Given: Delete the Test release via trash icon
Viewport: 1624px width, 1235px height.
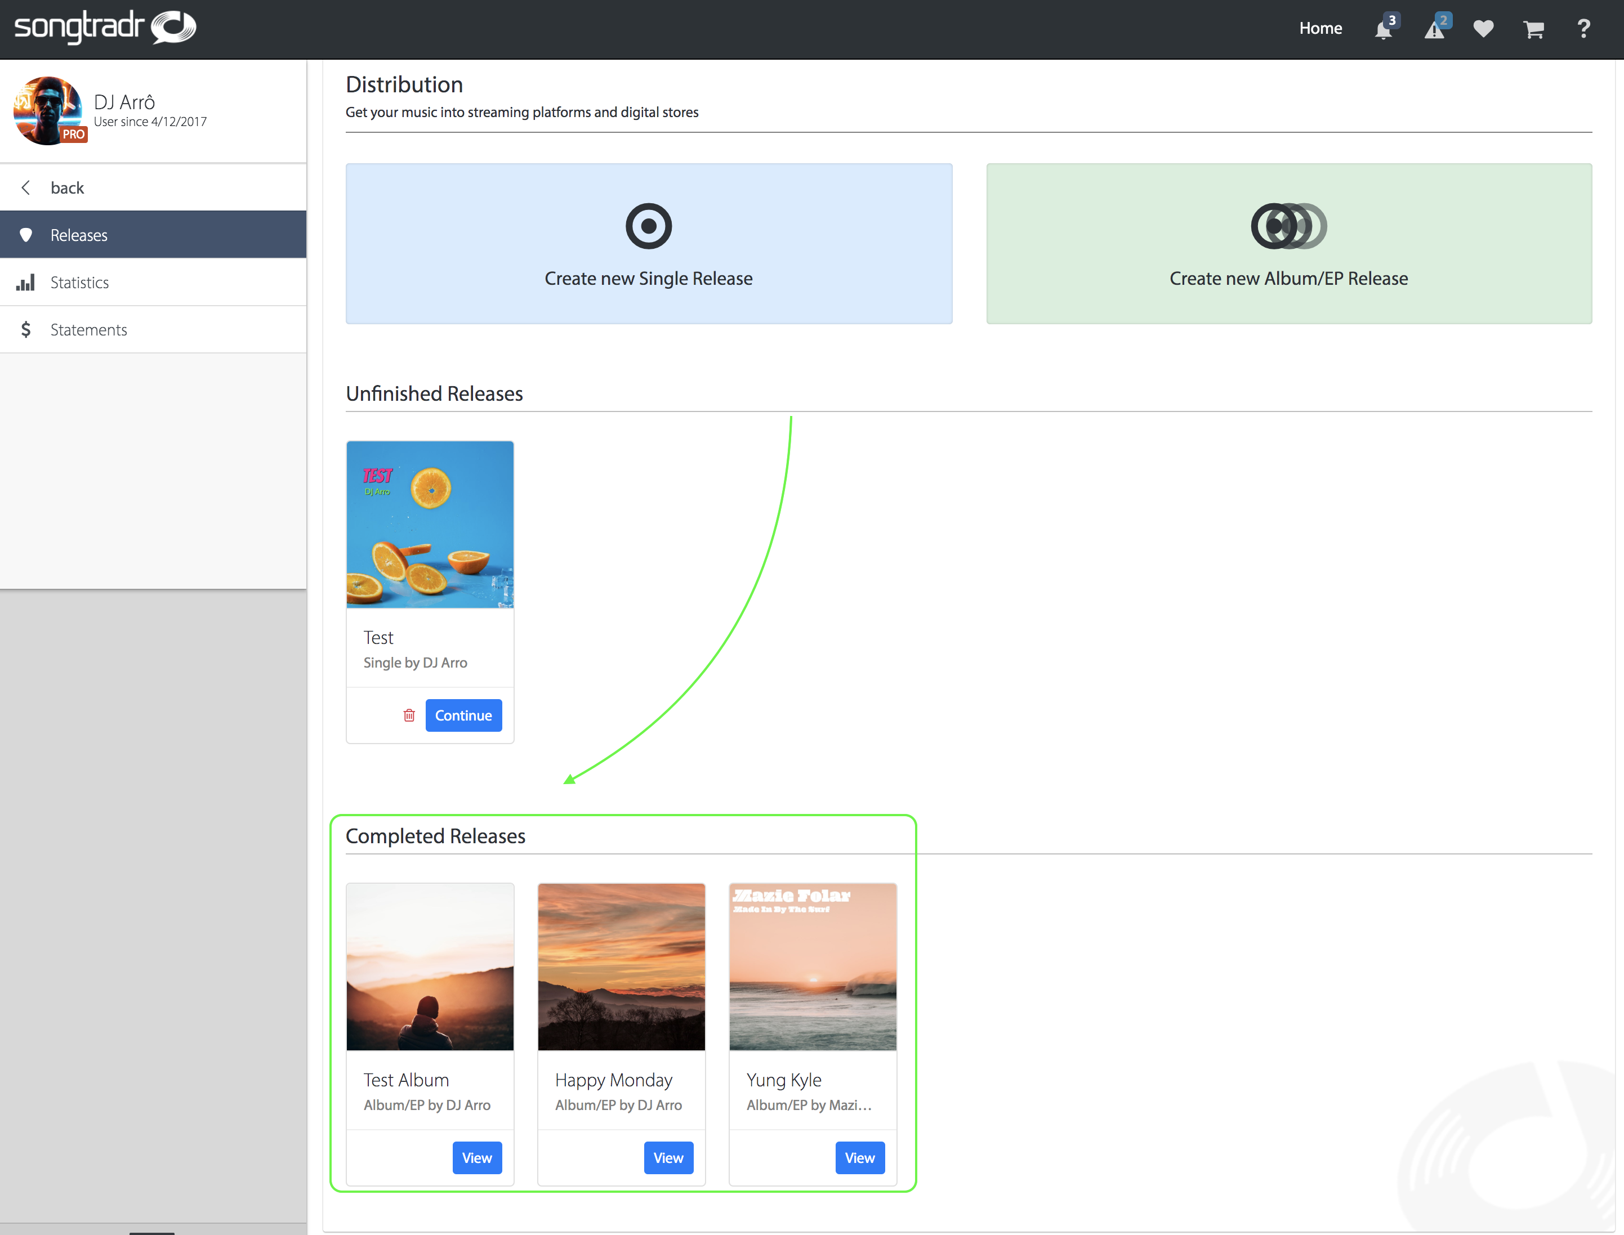Looking at the screenshot, I should click(409, 715).
